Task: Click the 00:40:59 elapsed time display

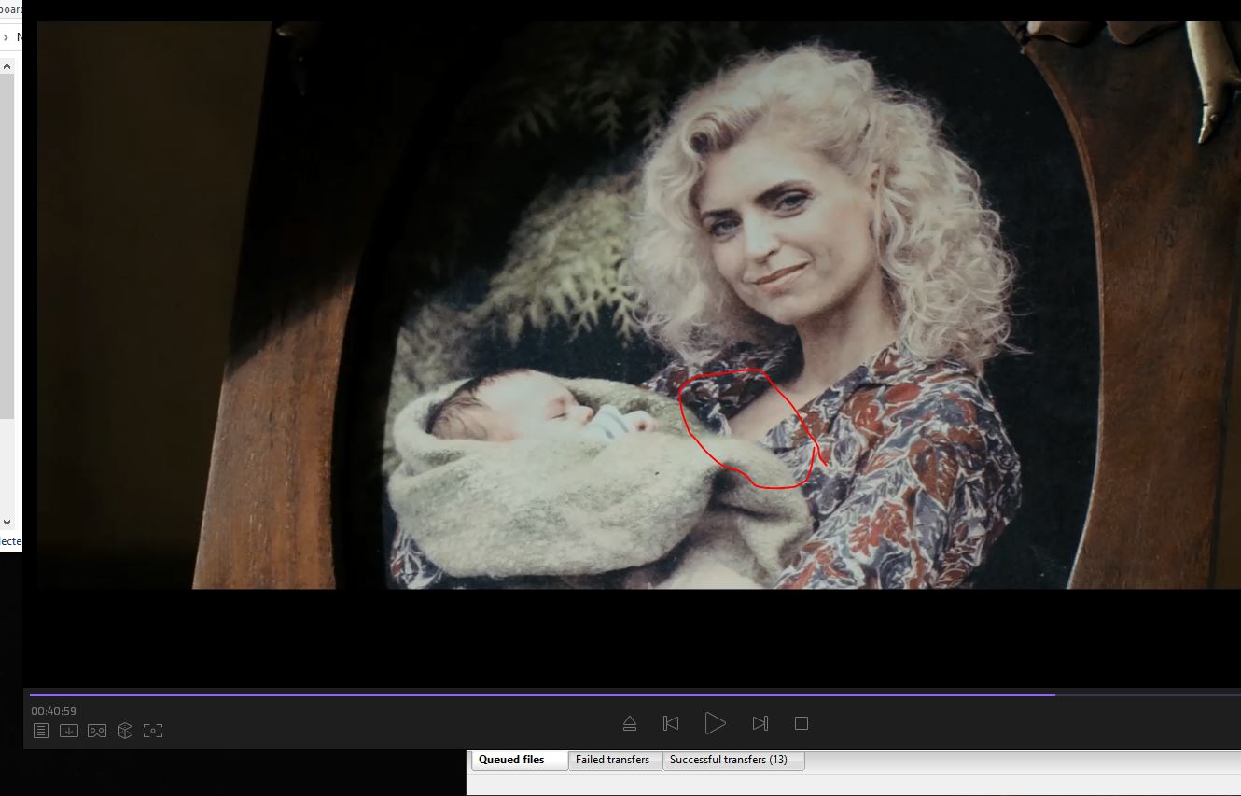Action: (53, 711)
